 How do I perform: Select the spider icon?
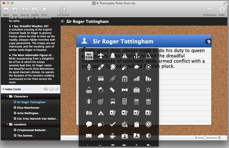[89, 101]
